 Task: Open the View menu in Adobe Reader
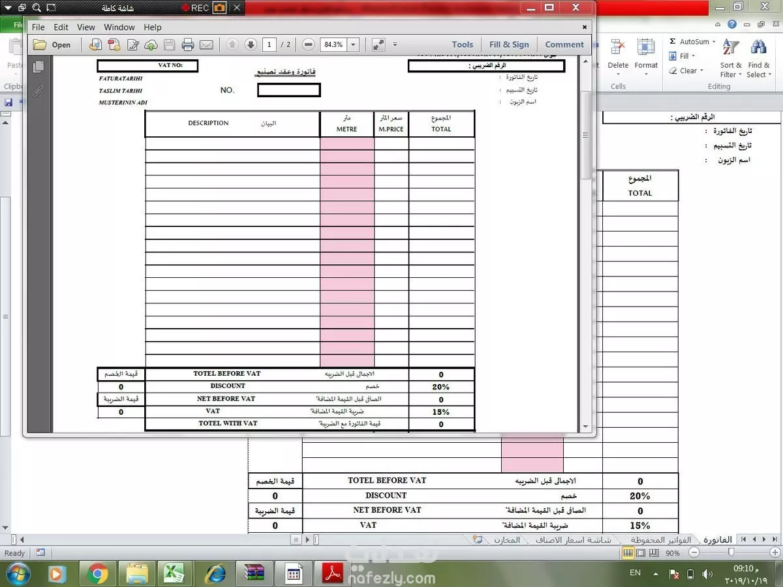86,27
